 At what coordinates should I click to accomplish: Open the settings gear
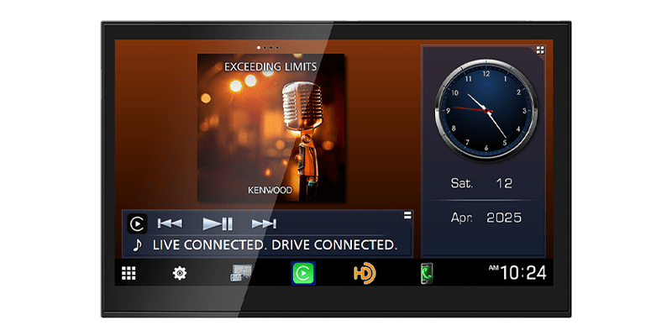(180, 273)
